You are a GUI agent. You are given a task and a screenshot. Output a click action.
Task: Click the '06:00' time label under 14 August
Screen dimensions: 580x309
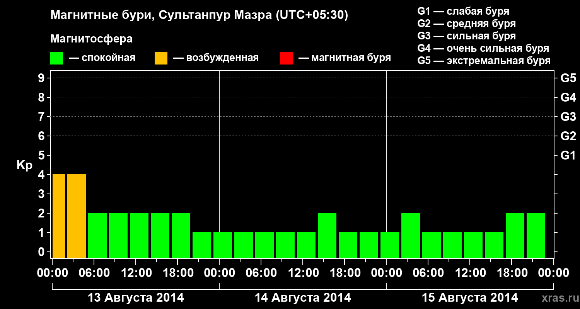click(261, 273)
